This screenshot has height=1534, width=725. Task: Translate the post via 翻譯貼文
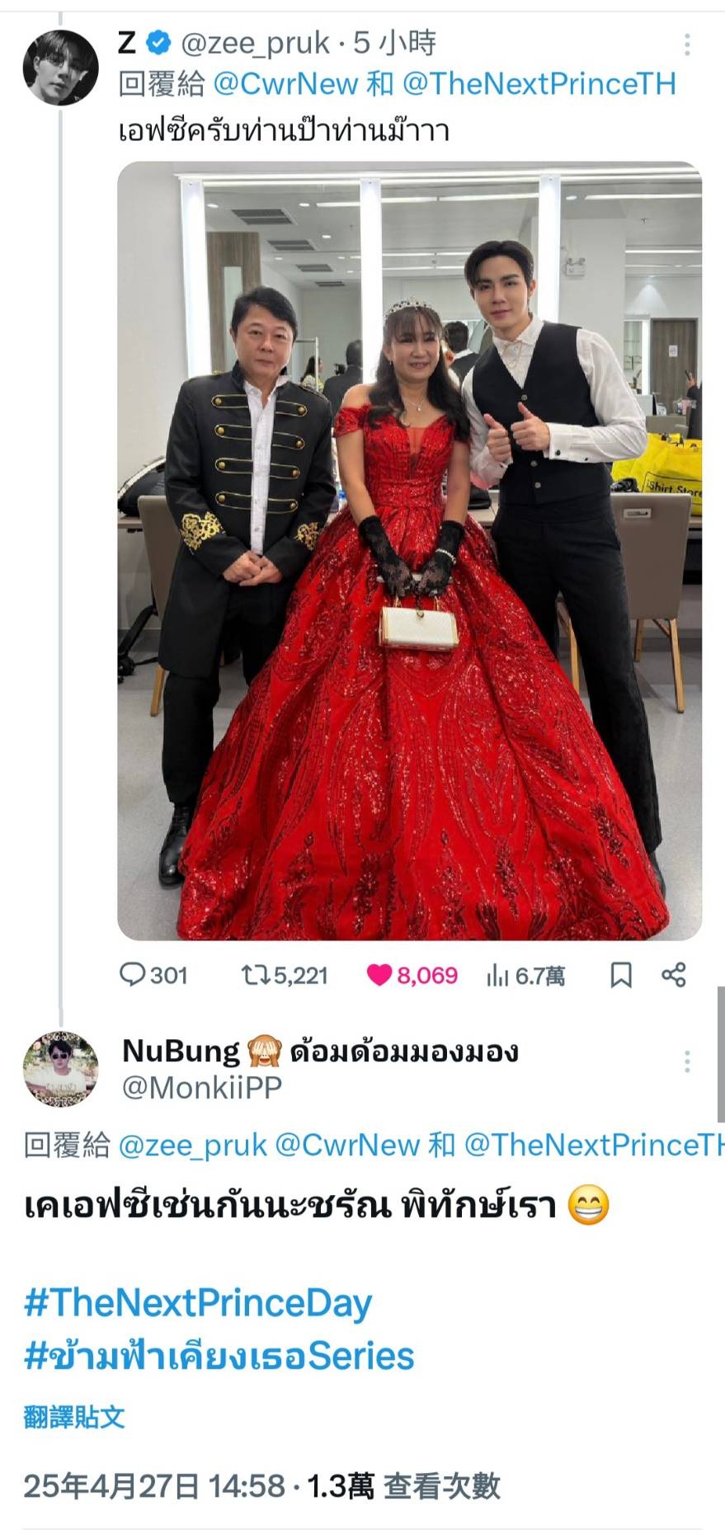[x=74, y=1417]
